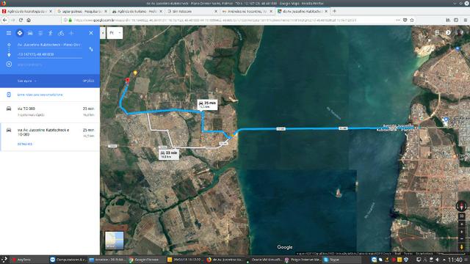
Task: Swap origin and destination with reverse arrows
Action: pyautogui.click(x=91, y=49)
